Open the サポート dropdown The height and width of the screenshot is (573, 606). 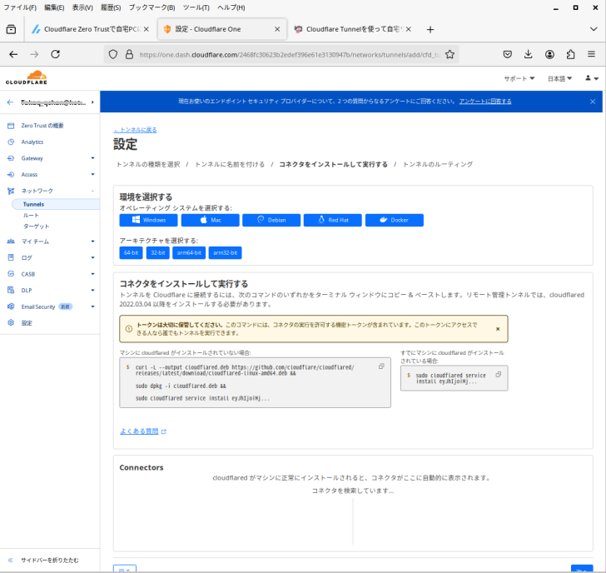point(519,78)
